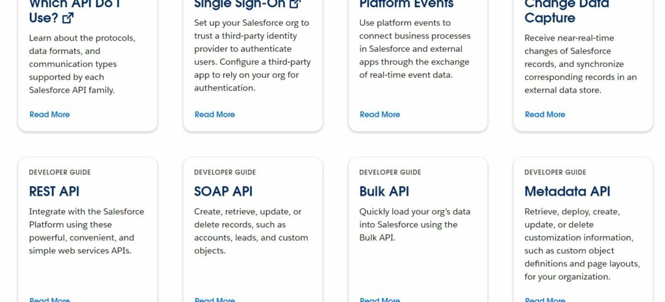Click Read More under Change Data Capture
Viewport: 665px width, 302px height.
click(544, 114)
